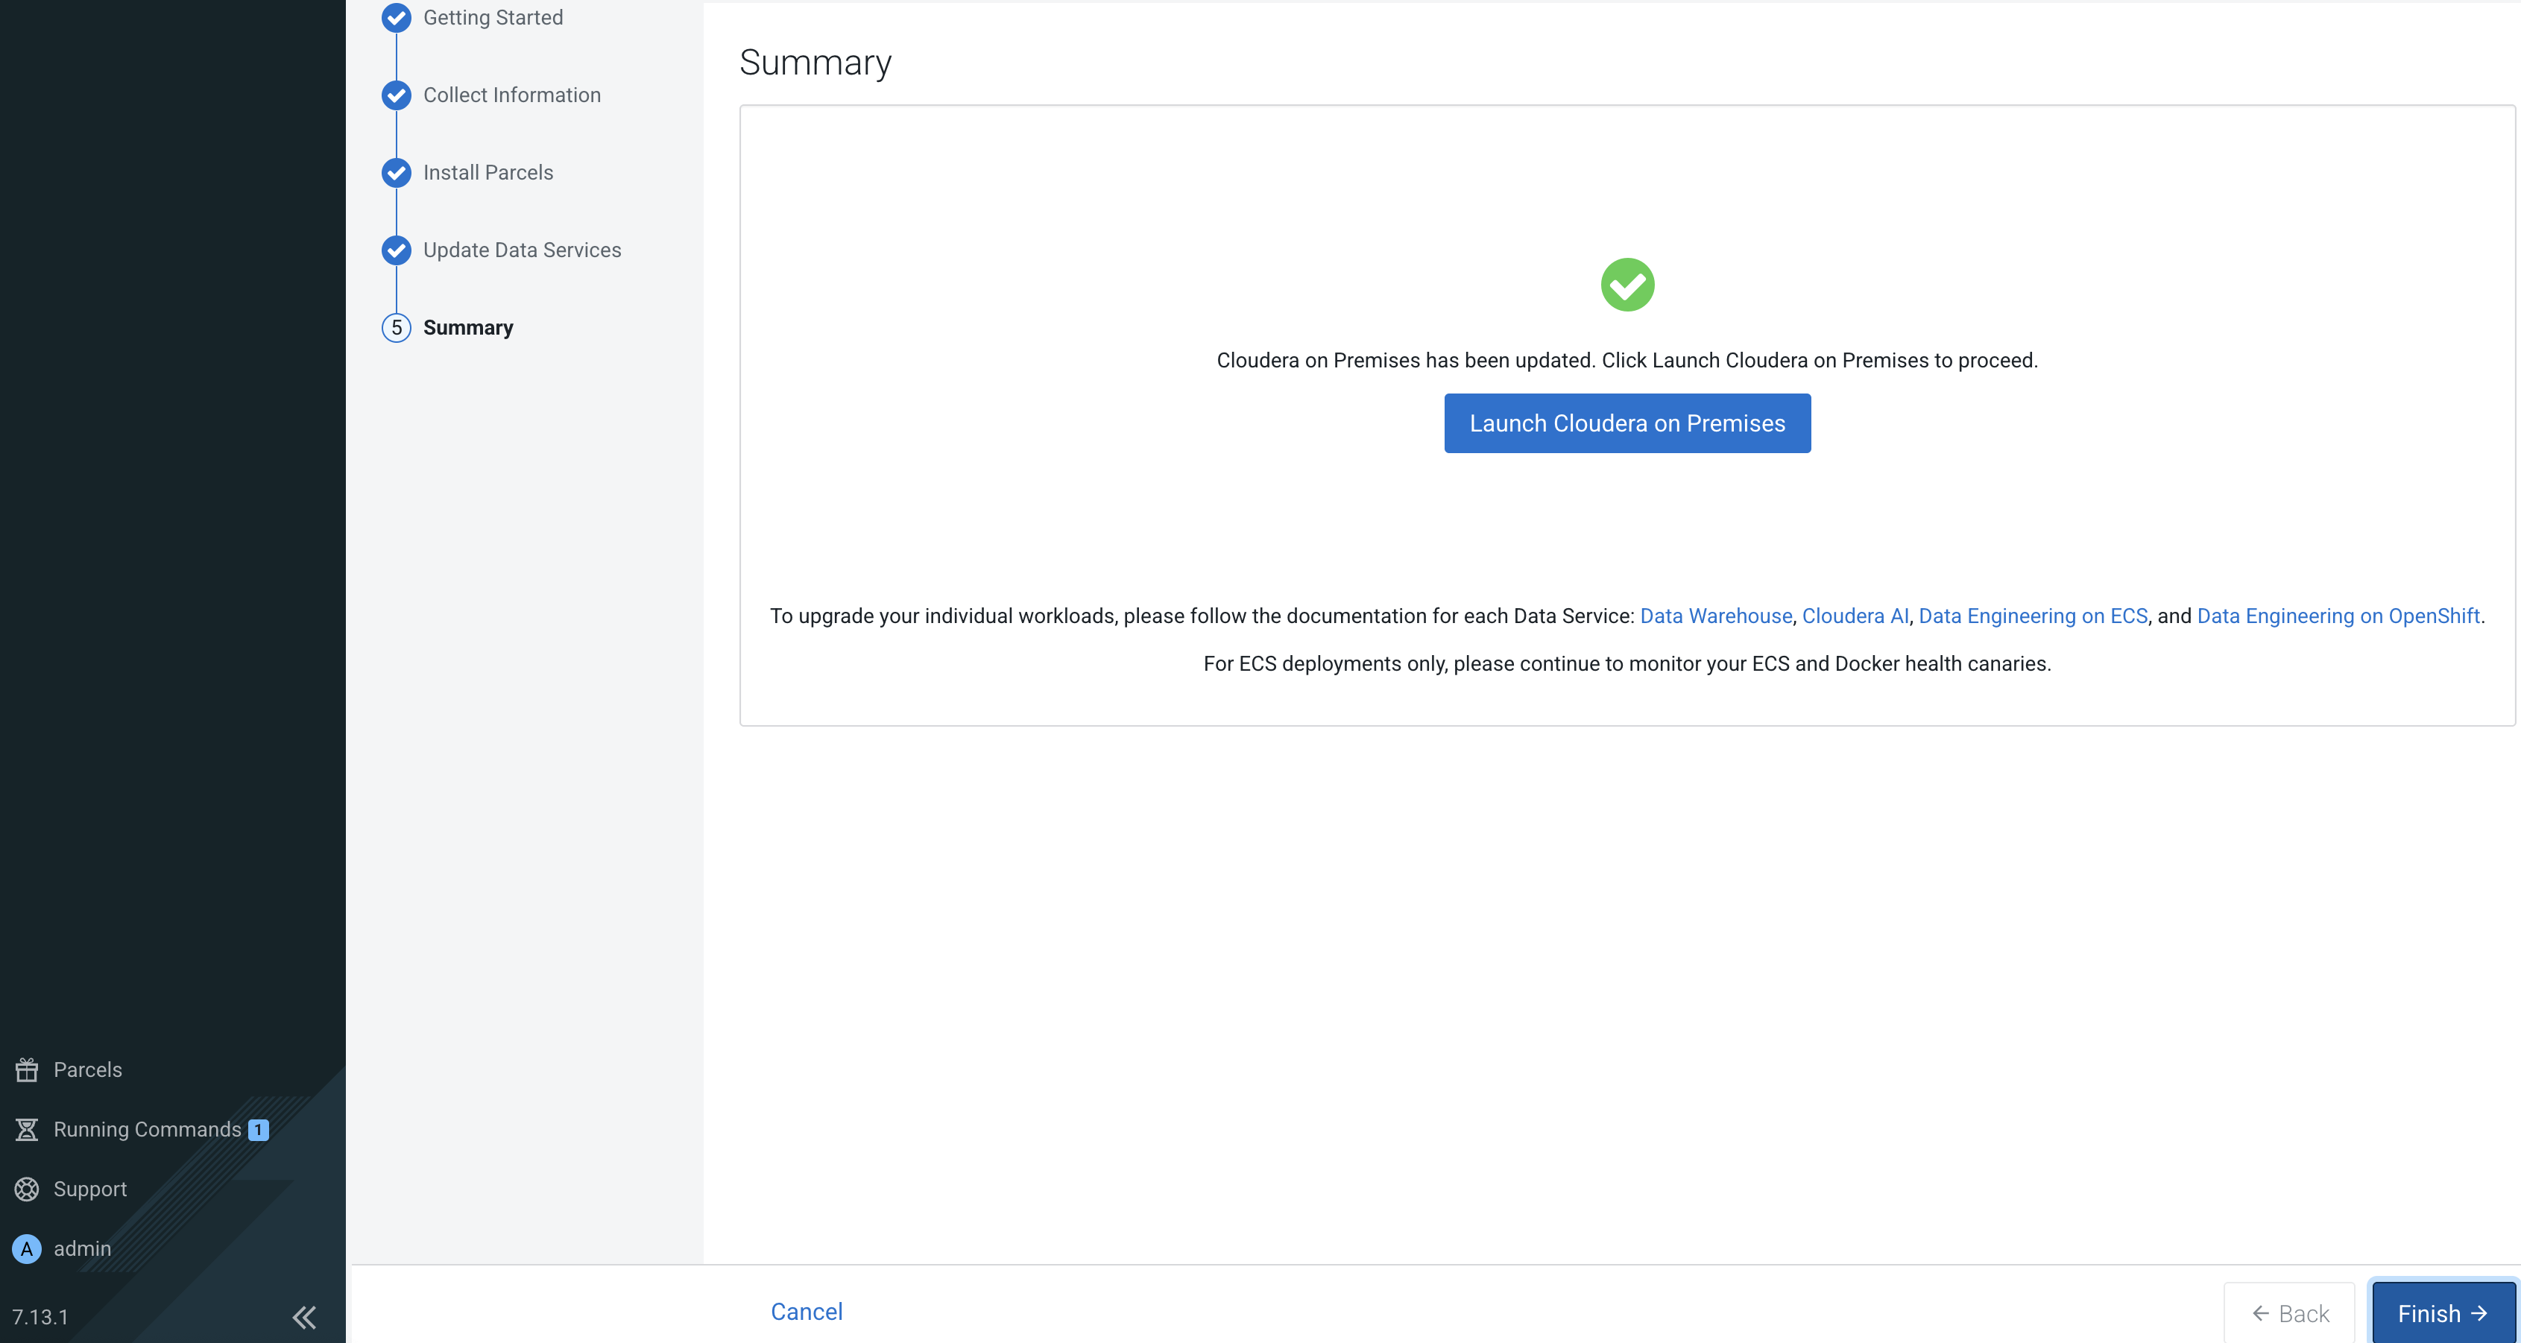Select the Running Commands hourglass icon

coord(26,1129)
